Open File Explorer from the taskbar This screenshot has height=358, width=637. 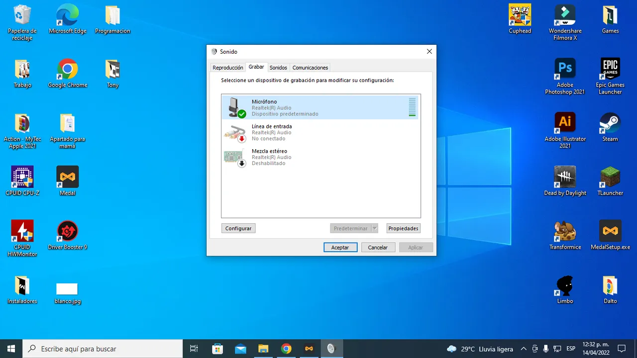pyautogui.click(x=263, y=349)
